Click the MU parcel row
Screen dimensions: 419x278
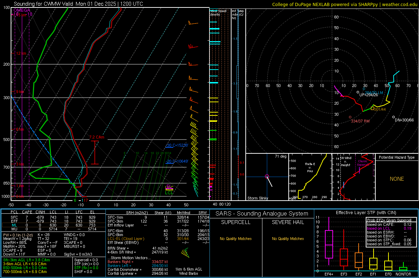[x=54, y=229]
